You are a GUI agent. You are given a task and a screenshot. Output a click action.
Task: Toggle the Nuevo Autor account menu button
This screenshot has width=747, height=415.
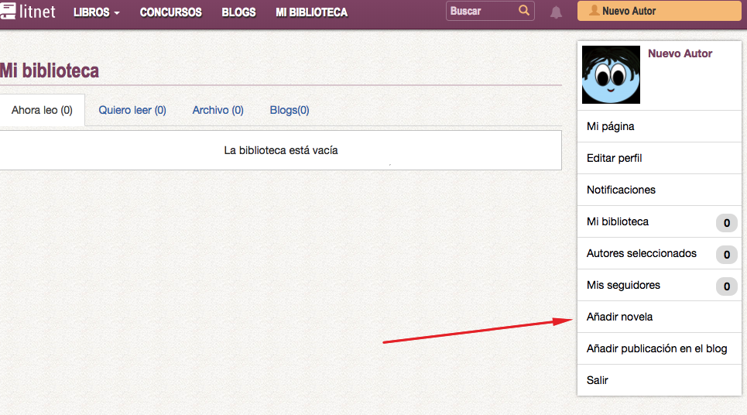pyautogui.click(x=660, y=11)
